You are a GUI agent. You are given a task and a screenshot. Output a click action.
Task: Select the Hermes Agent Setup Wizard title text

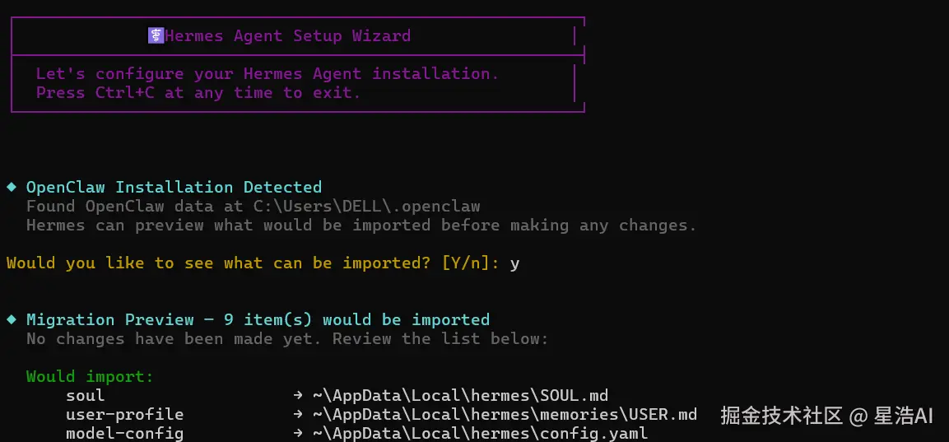pyautogui.click(x=287, y=36)
